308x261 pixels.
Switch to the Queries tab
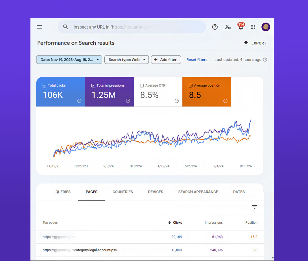(63, 192)
